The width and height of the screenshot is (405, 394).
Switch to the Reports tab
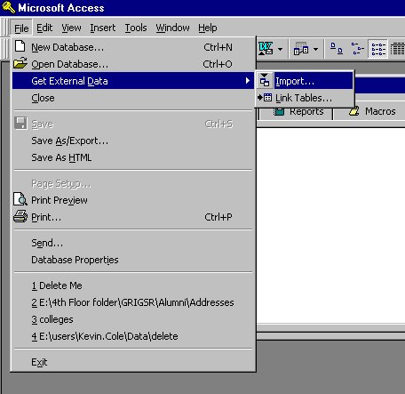pos(296,112)
